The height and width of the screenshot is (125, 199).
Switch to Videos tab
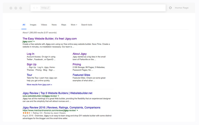click(44, 25)
